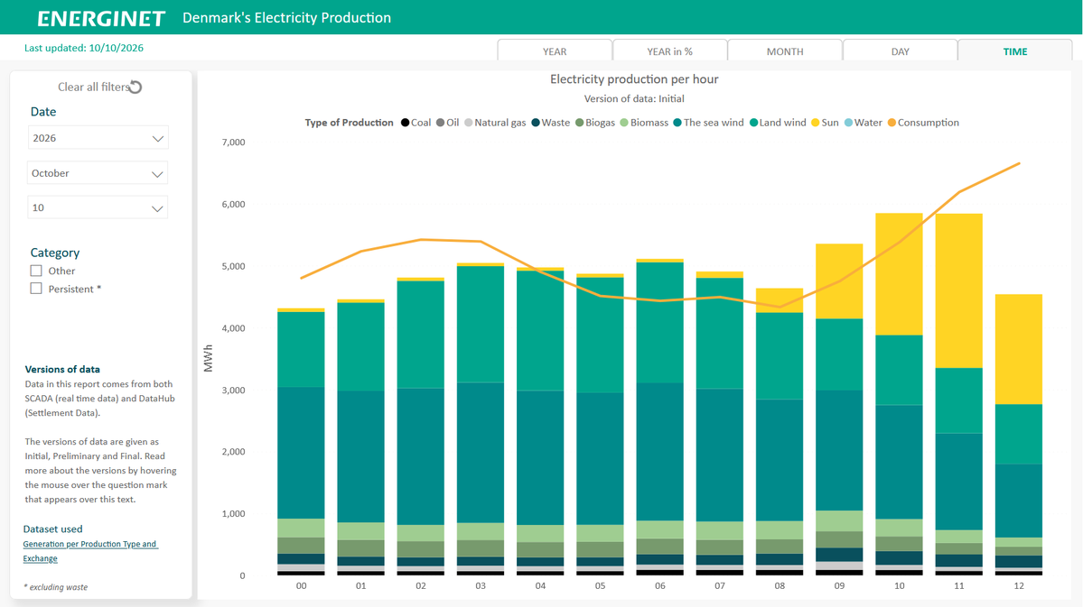Select the Biogas legend dot
The height and width of the screenshot is (607, 1083).
pyautogui.click(x=580, y=123)
